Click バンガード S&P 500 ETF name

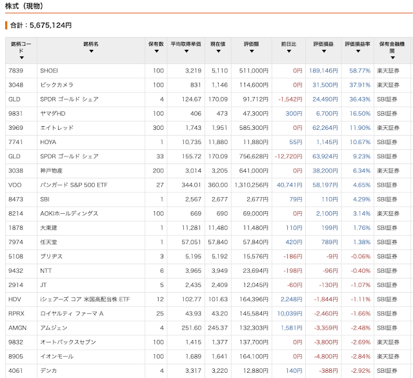point(74,185)
